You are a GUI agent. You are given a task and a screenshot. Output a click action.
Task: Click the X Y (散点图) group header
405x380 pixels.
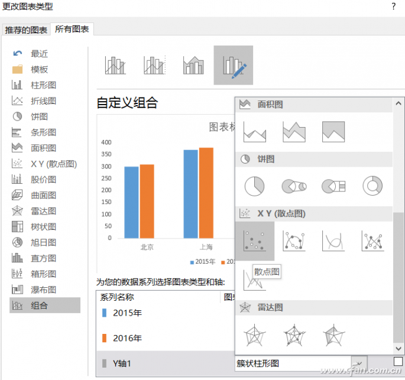314,213
